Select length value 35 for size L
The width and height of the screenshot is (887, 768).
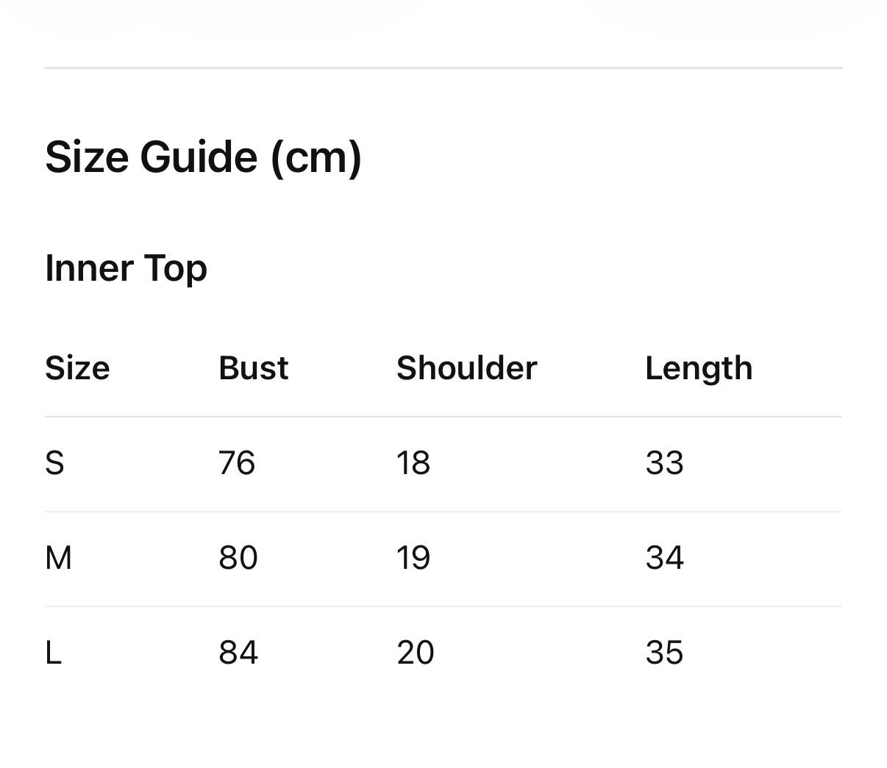664,653
